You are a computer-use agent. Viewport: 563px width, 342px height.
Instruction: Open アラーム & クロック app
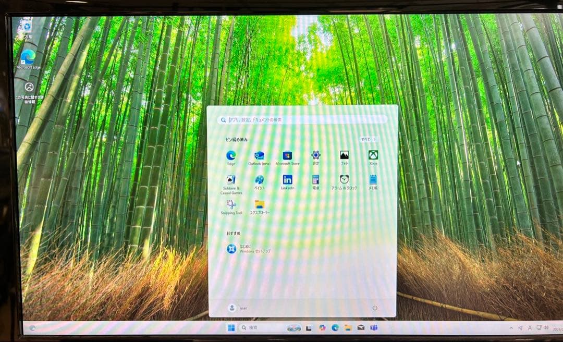(345, 180)
